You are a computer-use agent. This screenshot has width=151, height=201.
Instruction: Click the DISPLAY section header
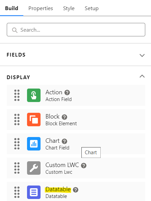click(18, 77)
